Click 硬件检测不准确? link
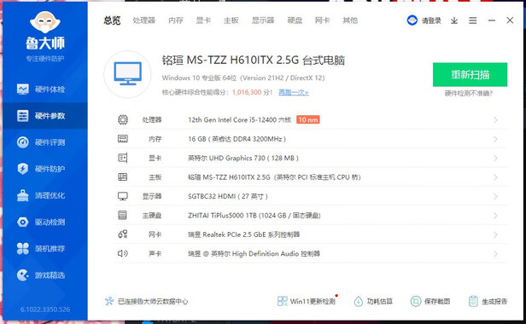 point(469,93)
